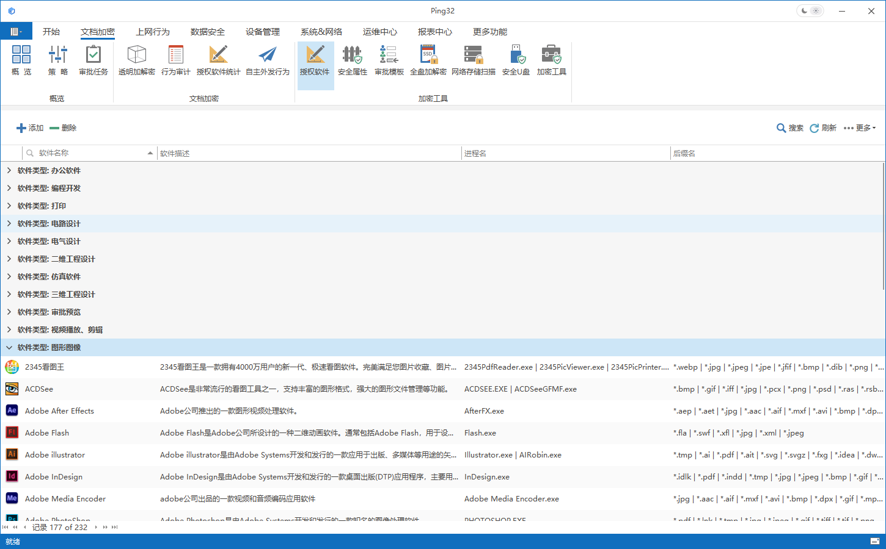Select the 透明加解密 tool
This screenshot has width=886, height=549.
(x=137, y=60)
